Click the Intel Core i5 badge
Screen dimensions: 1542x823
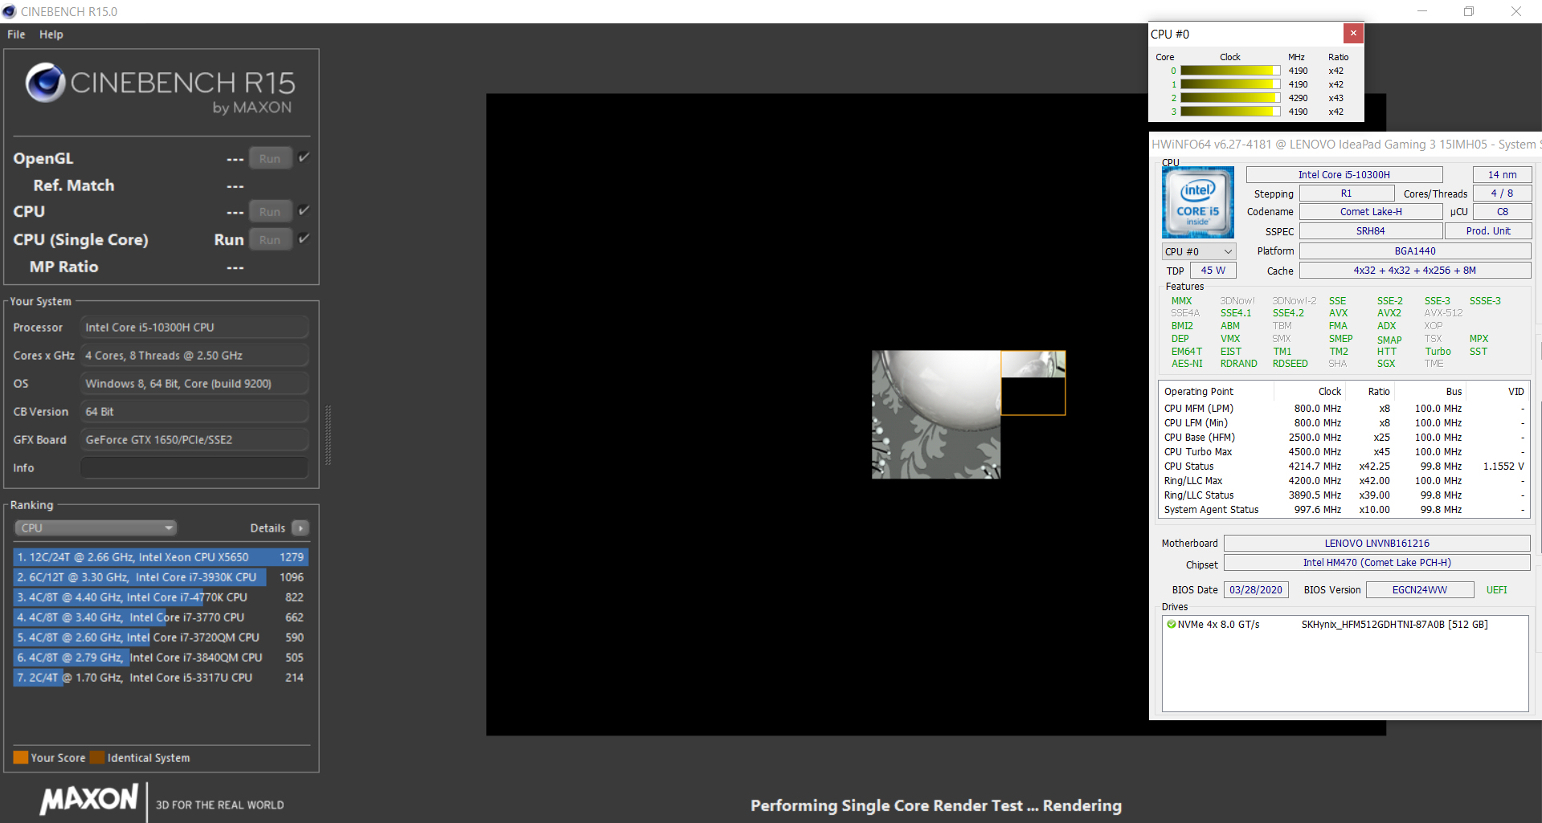click(x=1197, y=202)
